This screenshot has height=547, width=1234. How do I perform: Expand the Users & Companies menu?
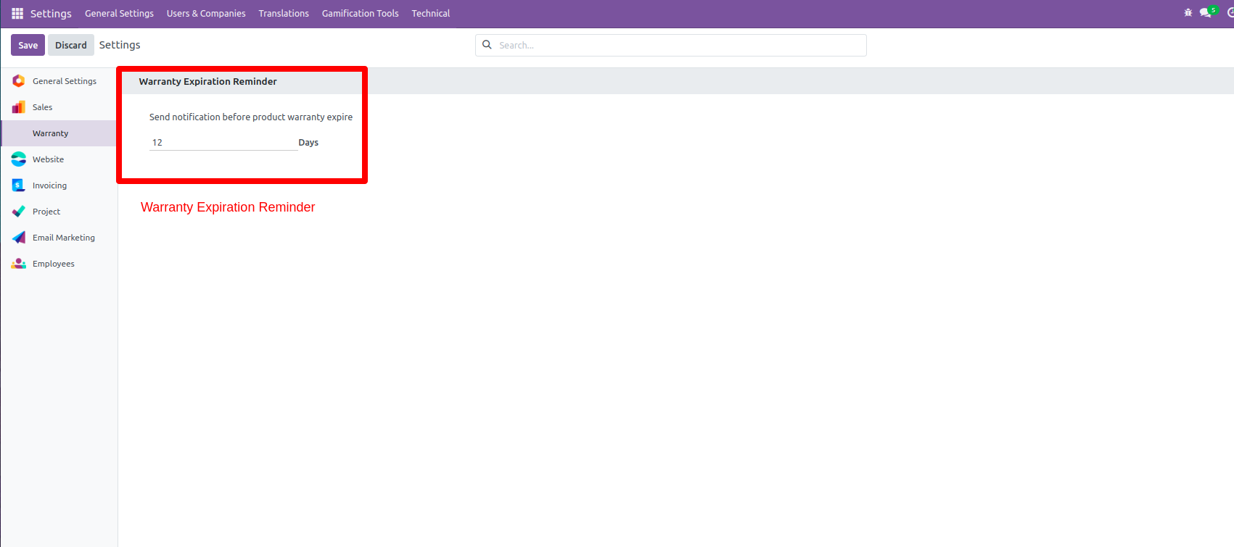[x=206, y=14]
